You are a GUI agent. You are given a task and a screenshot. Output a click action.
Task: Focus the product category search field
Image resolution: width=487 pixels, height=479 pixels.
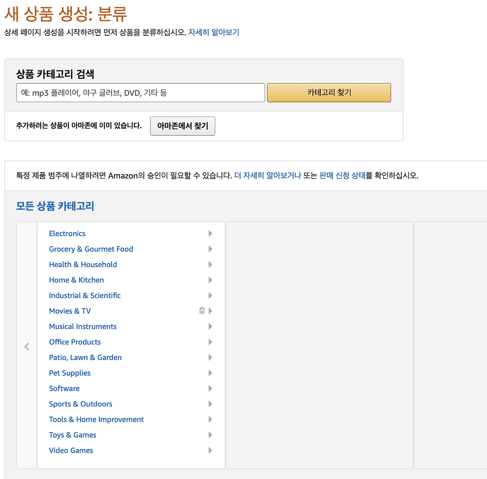point(141,93)
